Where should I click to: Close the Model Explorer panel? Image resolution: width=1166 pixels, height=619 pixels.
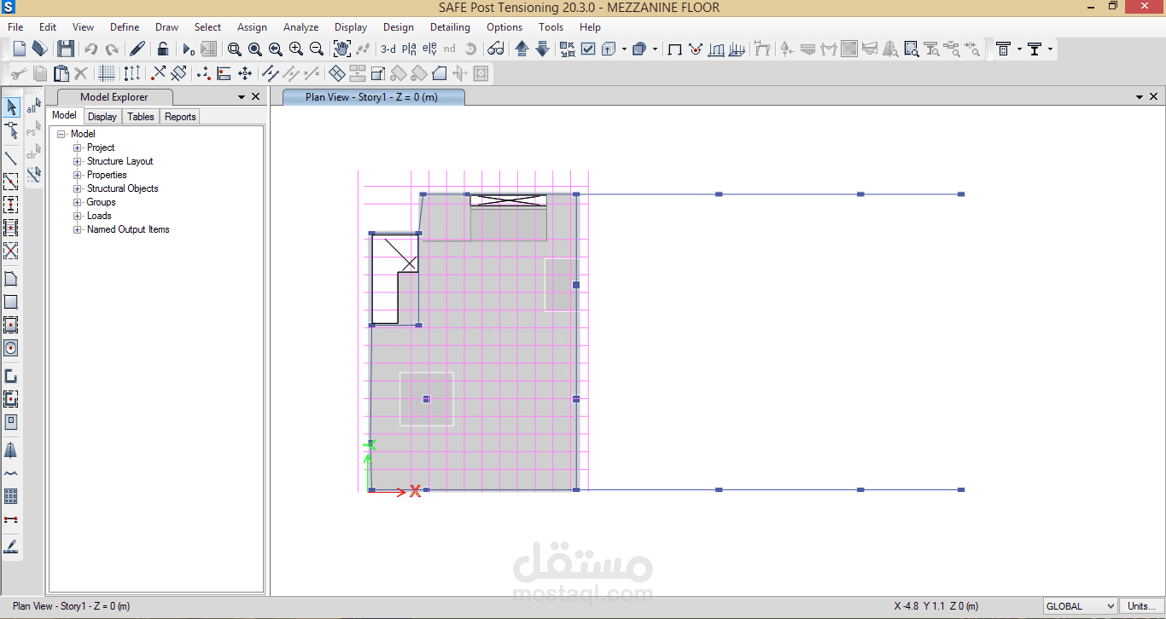[x=256, y=97]
